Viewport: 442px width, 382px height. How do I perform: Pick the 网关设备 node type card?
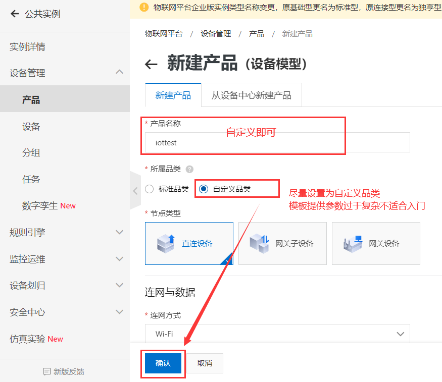click(x=376, y=243)
